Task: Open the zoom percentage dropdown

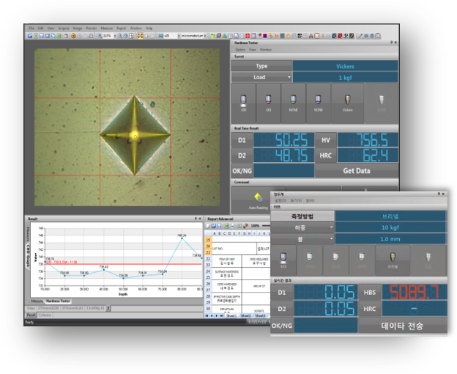Action: coord(115,36)
